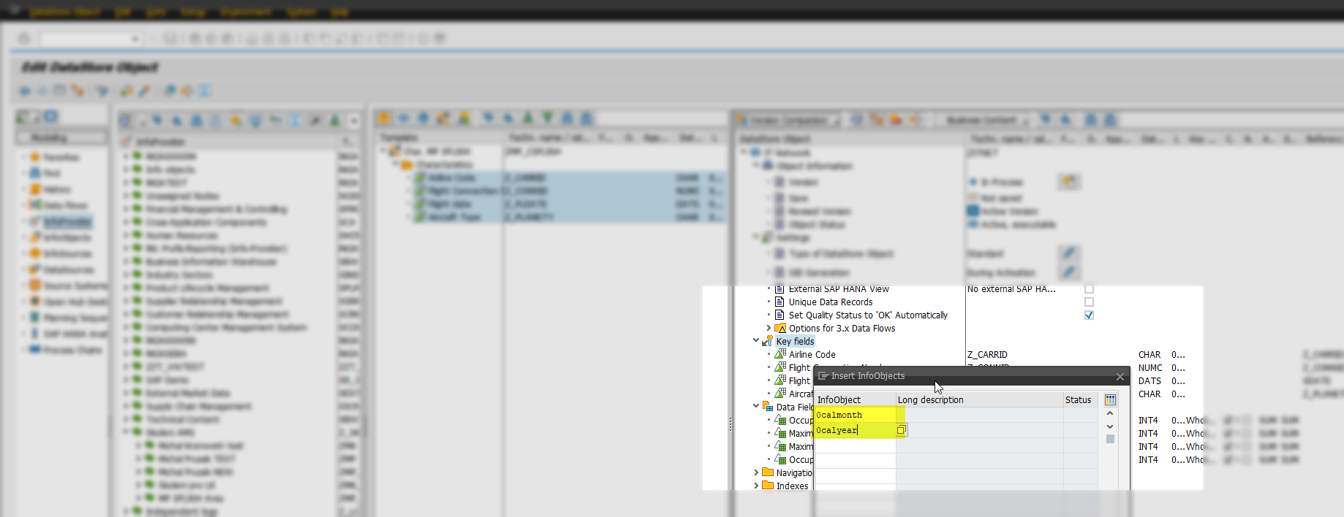Focus the 0calyear InfoObject cell
The height and width of the screenshot is (517, 1344).
tap(855, 430)
